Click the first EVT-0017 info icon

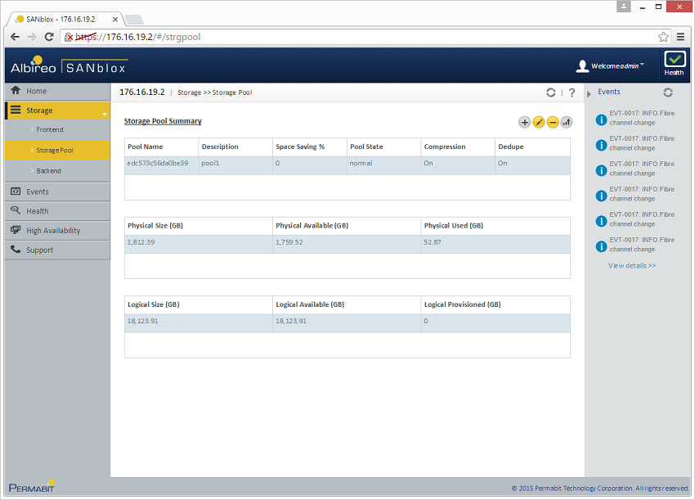[601, 119]
